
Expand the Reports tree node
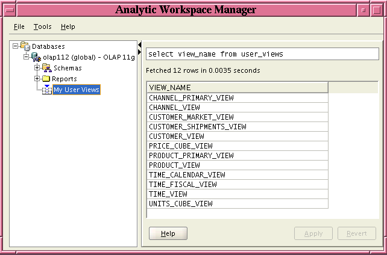(x=37, y=79)
